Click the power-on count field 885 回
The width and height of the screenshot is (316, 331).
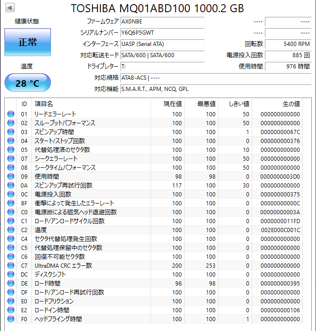[x=288, y=55]
